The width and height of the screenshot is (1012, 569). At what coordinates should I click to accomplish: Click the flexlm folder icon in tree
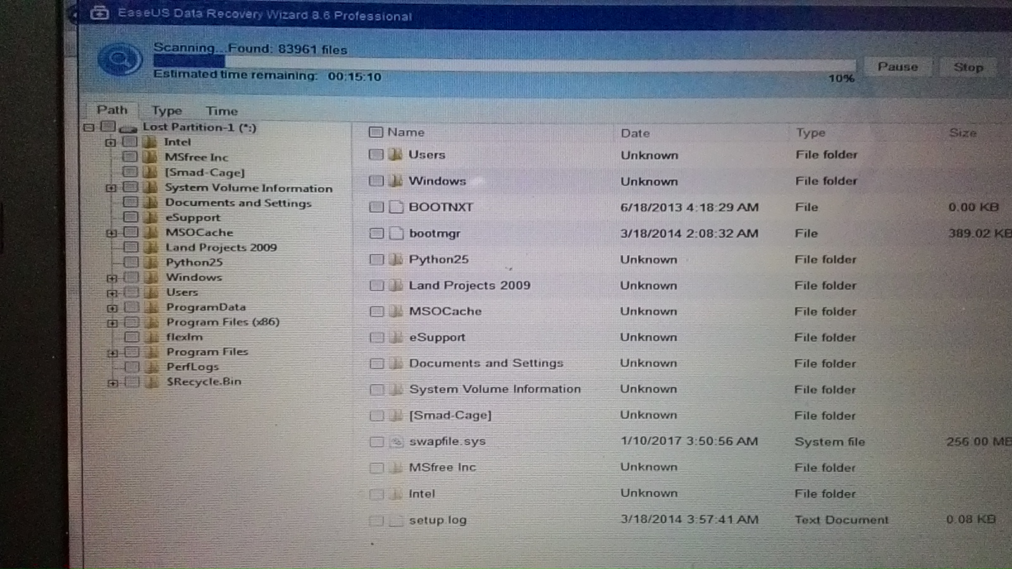[152, 337]
